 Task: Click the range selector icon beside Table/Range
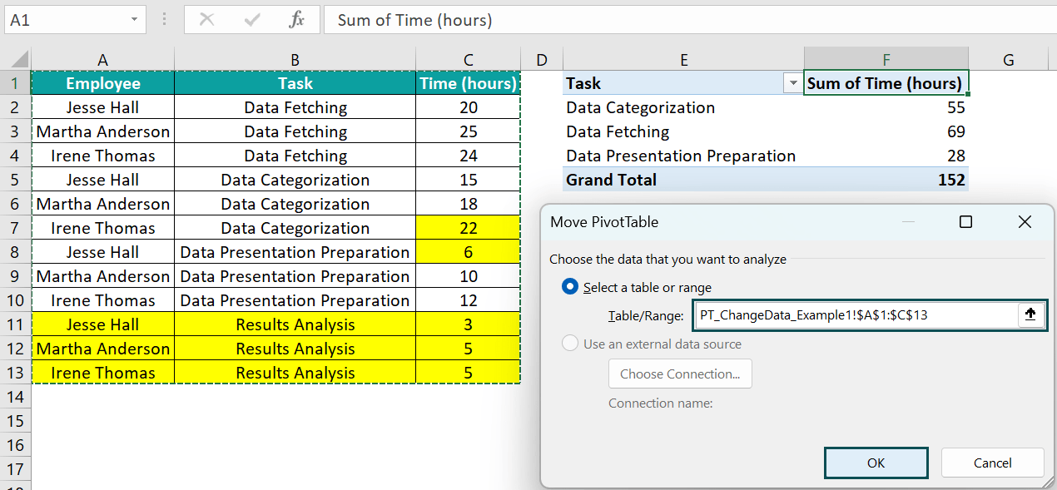tap(1030, 314)
